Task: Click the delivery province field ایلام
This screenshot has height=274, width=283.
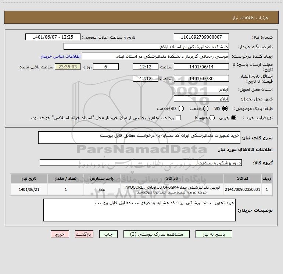Action: coord(201,89)
